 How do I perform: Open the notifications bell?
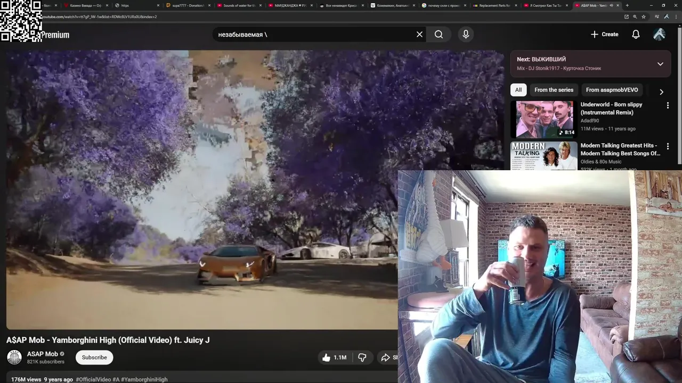click(x=636, y=35)
